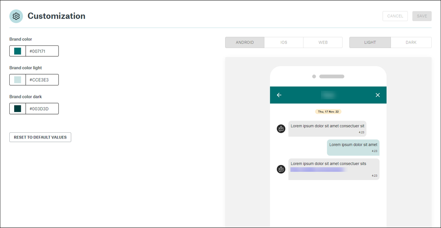This screenshot has height=228, width=441.
Task: Click the Customization gear icon
Action: tap(16, 16)
